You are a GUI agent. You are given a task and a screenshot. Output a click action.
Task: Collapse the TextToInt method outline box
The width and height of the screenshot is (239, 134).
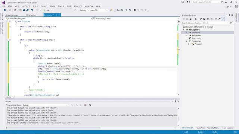(10, 26)
